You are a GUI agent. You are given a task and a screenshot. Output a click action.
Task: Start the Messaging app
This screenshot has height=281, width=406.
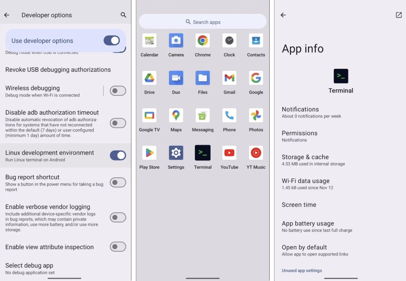coord(203,115)
